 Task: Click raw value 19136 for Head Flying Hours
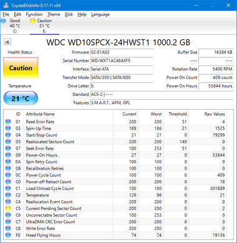(x=219, y=235)
